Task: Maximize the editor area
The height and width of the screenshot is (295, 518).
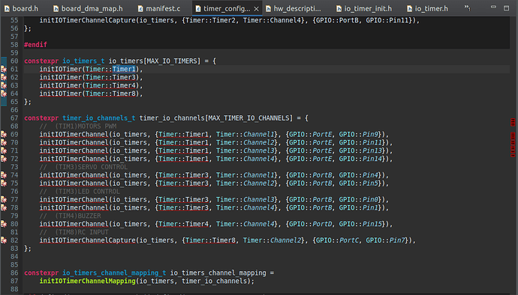Action: coord(506,7)
